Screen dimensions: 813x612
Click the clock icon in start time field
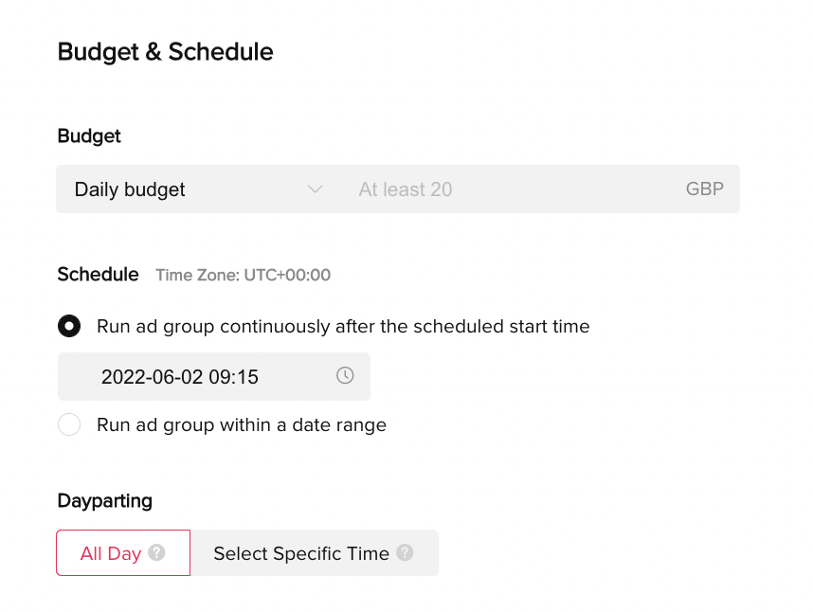[345, 376]
